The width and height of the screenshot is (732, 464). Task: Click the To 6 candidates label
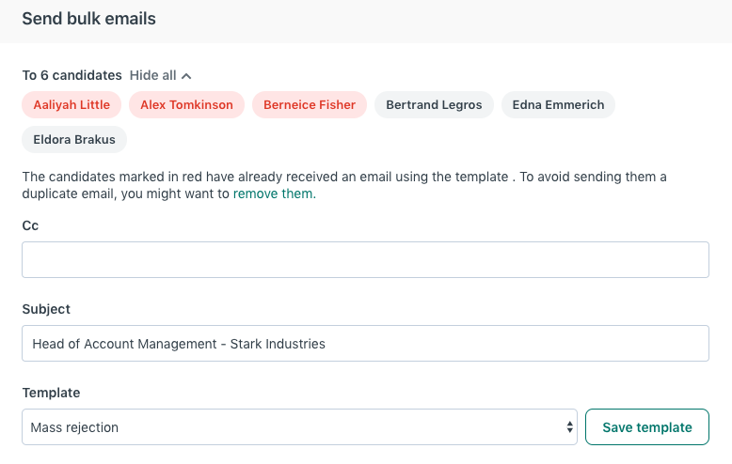point(72,75)
